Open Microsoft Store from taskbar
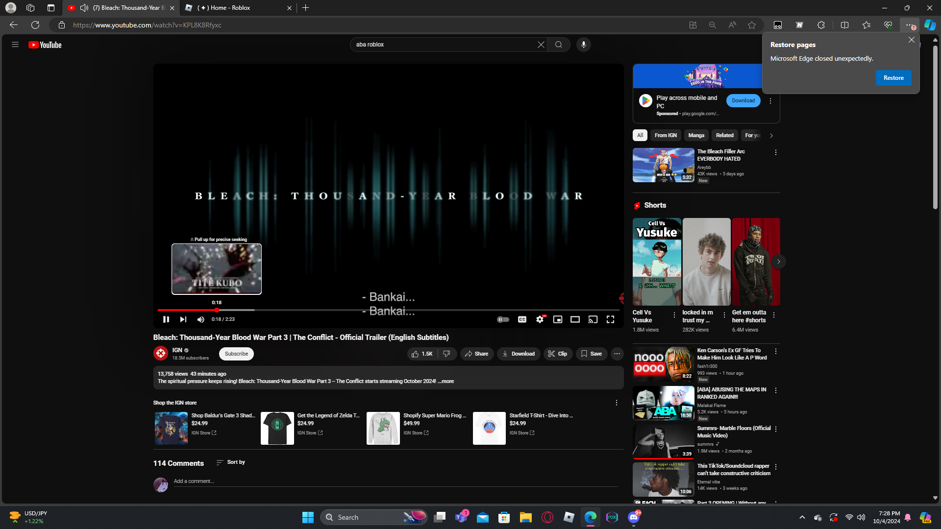This screenshot has height=529, width=941. [x=504, y=517]
